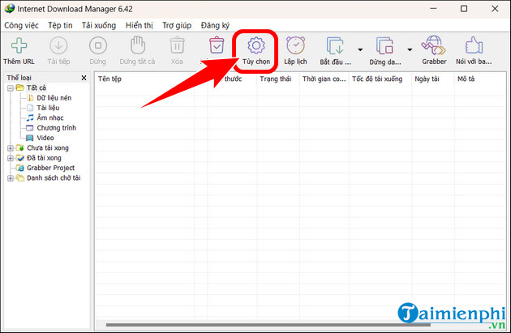Open the Tải xuống menu
511x333 pixels.
click(x=99, y=25)
